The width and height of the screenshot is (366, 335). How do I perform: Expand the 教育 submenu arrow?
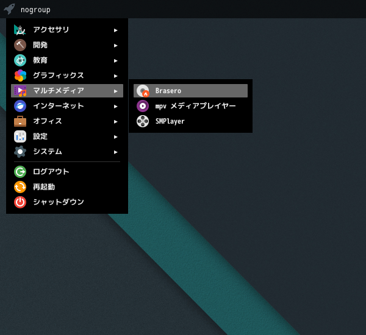115,61
